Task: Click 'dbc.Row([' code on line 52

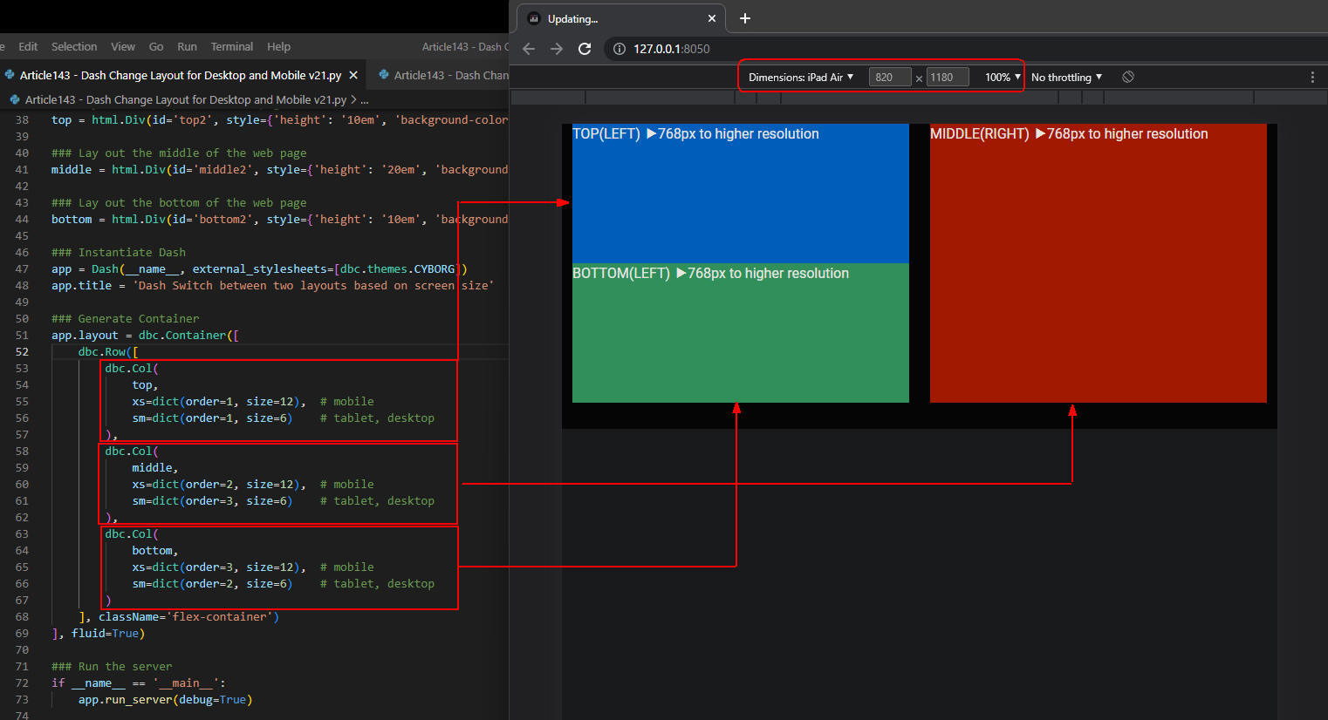Action: click(x=108, y=351)
